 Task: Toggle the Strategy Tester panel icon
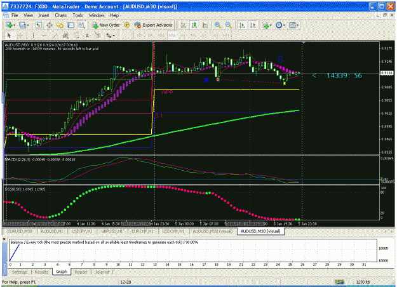point(81,25)
